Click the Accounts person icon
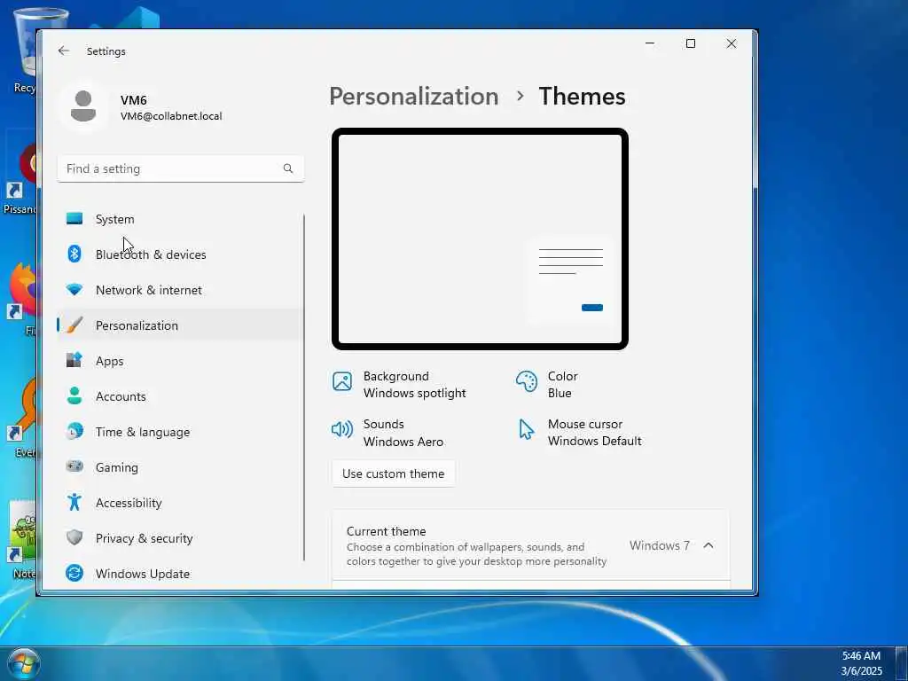Image resolution: width=908 pixels, height=681 pixels. pyautogui.click(x=74, y=396)
